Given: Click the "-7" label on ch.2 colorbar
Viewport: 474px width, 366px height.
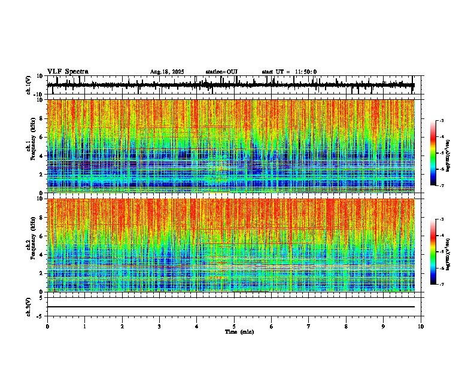Looking at the screenshot, I should click(441, 284).
